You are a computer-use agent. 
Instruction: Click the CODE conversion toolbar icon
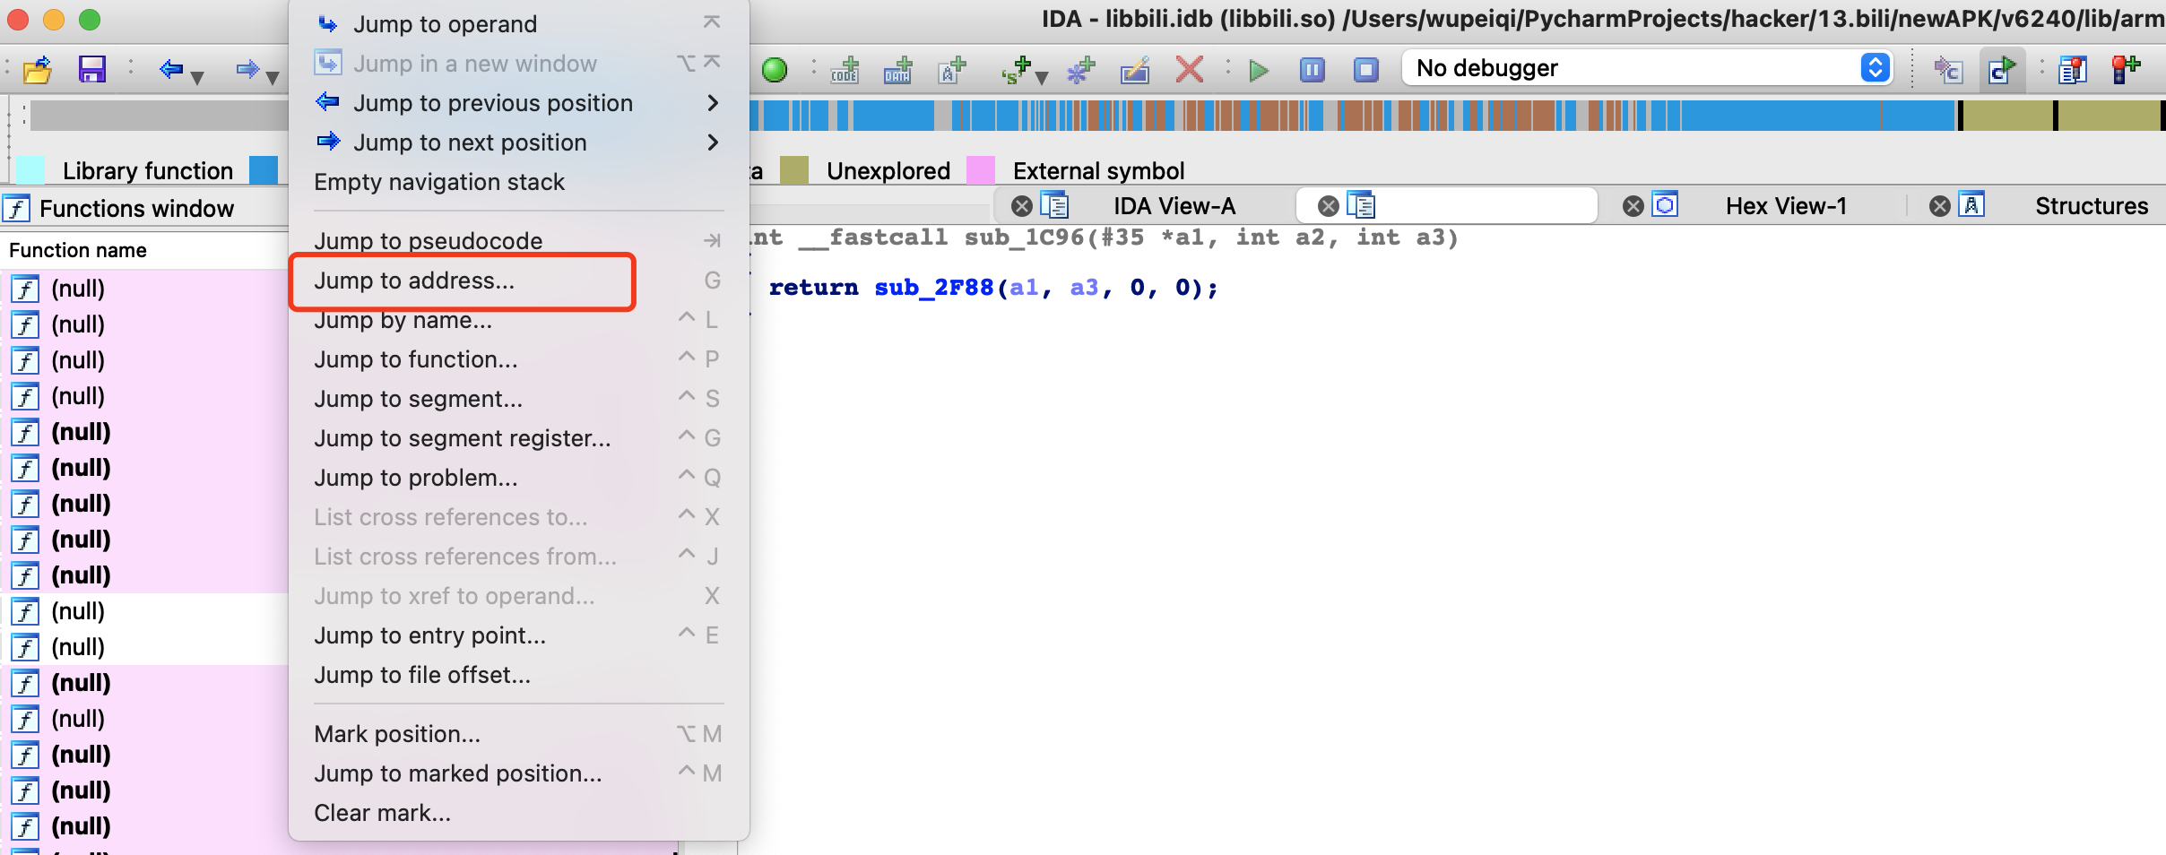[845, 69]
